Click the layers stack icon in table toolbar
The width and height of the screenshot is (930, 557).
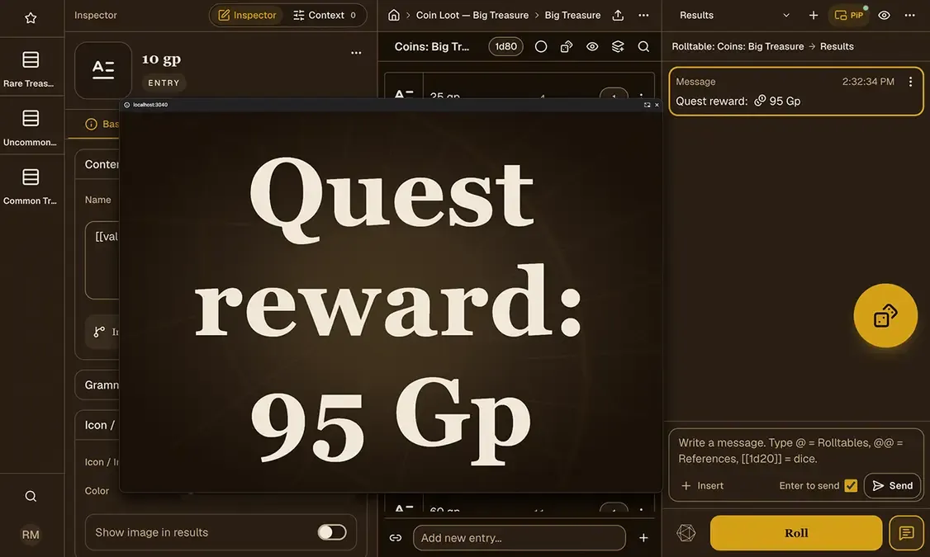pos(618,46)
